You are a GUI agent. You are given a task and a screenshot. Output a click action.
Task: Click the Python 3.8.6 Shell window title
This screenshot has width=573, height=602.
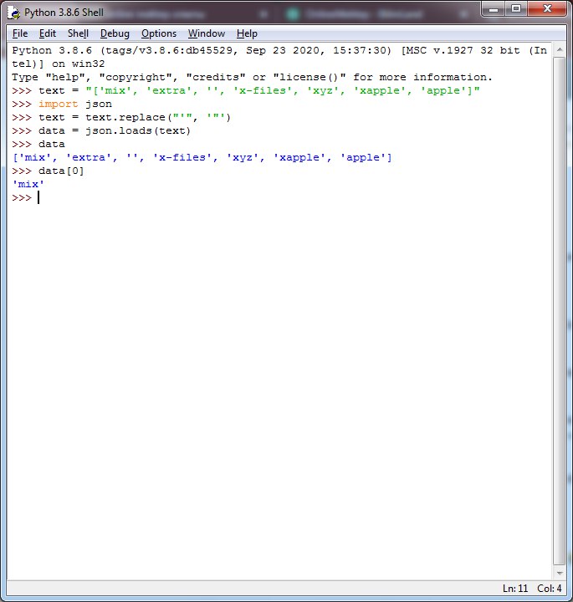tap(64, 13)
